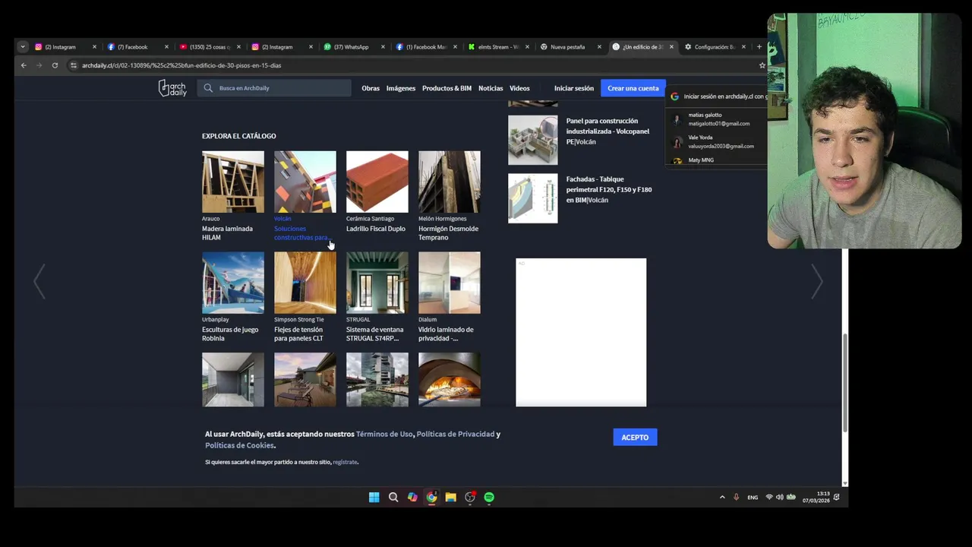Click the regístrate link
Screen dimensions: 972x547
click(x=345, y=462)
